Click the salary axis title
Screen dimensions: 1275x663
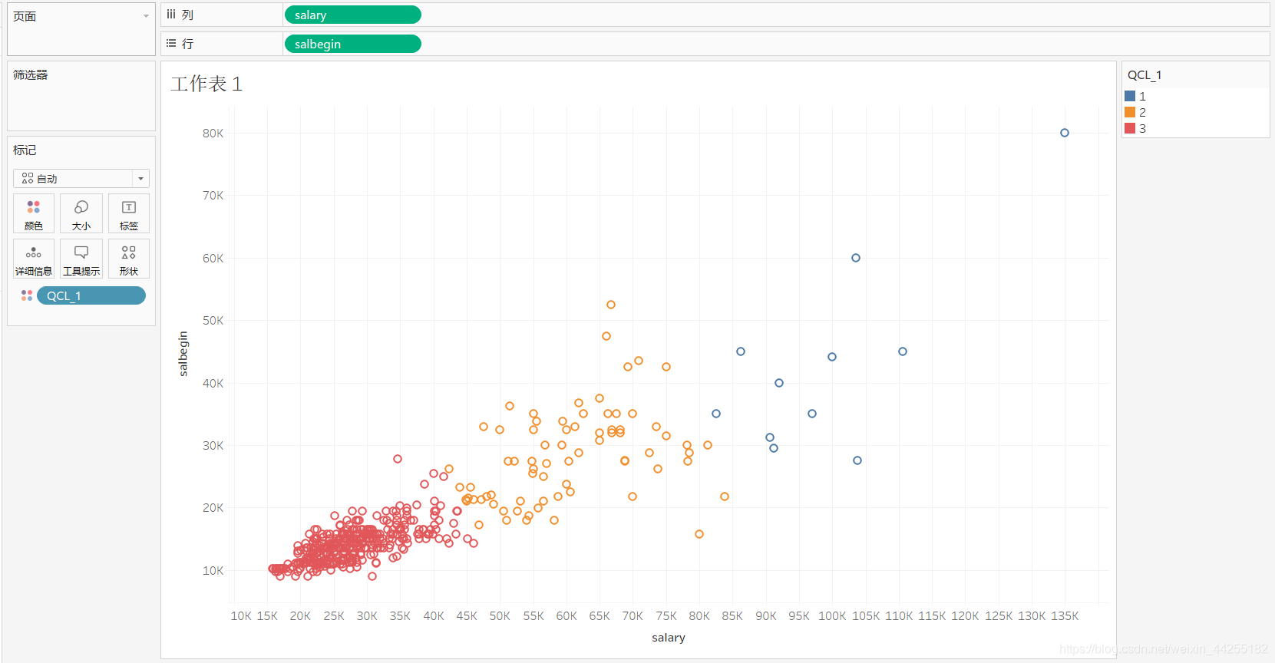tap(669, 638)
